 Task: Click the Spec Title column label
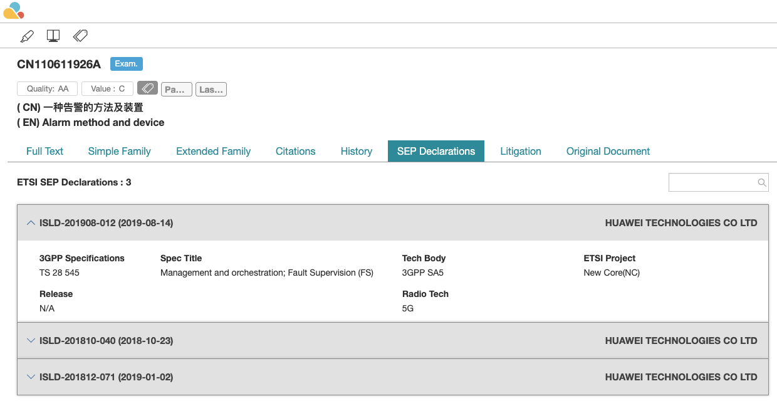(x=181, y=258)
